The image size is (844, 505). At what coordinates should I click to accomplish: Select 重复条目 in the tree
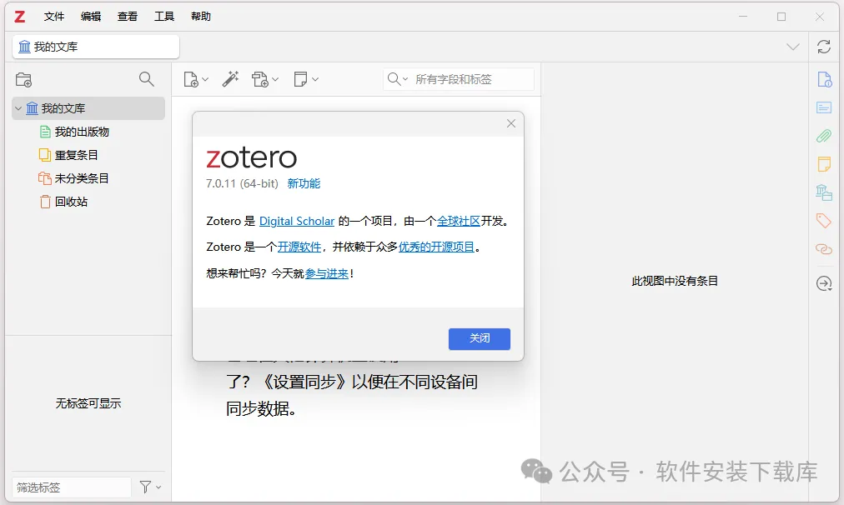(x=77, y=155)
